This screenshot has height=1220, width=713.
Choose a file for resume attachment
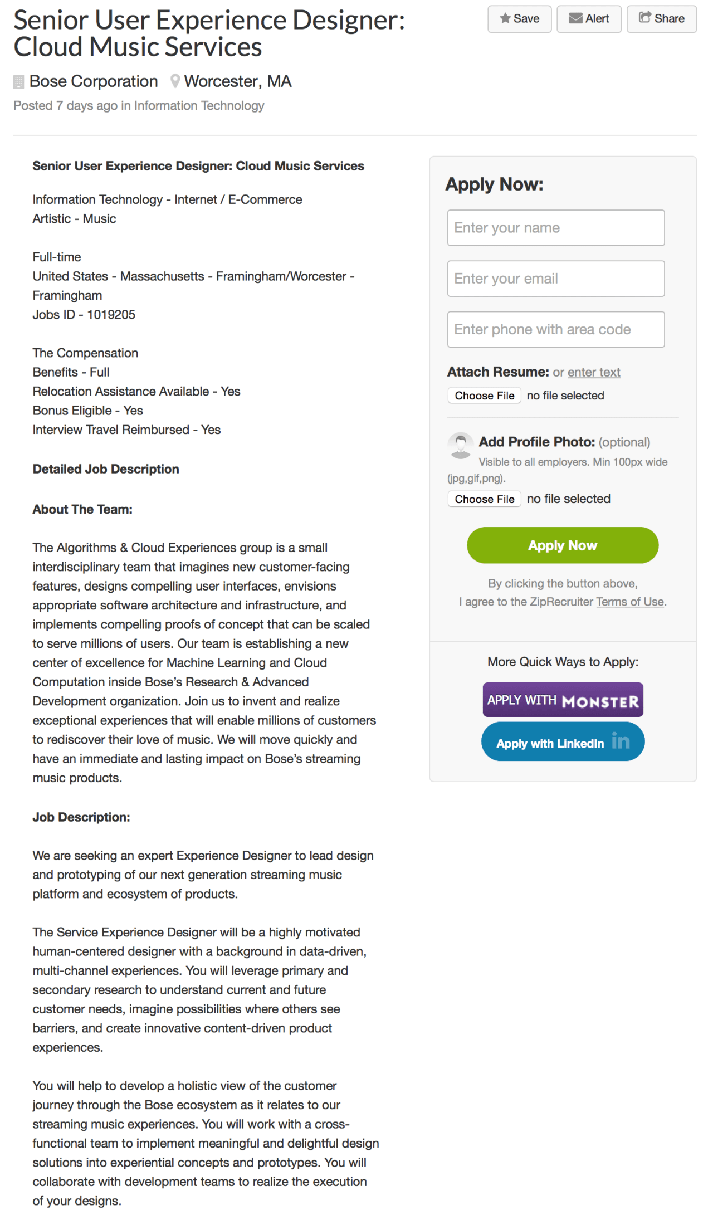click(x=484, y=396)
